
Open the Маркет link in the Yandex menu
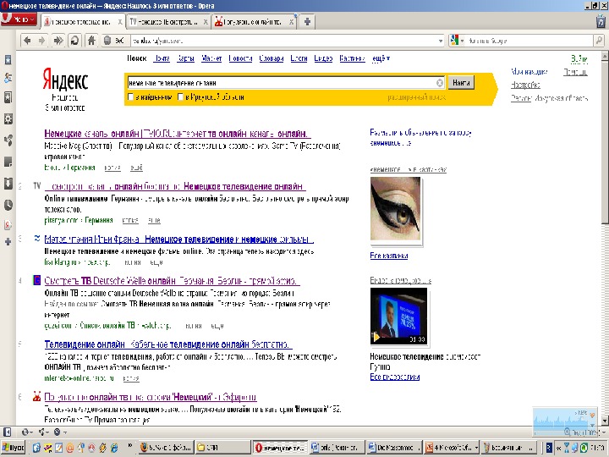(x=211, y=58)
